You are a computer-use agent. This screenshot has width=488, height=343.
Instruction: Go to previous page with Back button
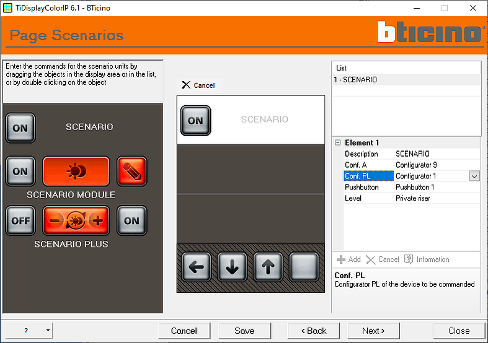click(x=313, y=331)
